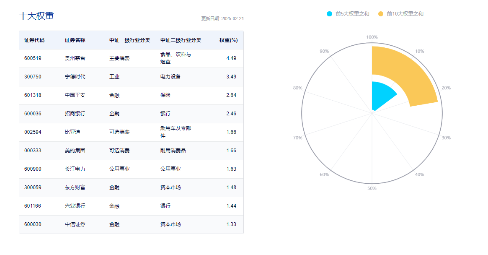Select 贵州茅台 in the name column
Image resolution: width=488 pixels, height=255 pixels.
click(75, 58)
